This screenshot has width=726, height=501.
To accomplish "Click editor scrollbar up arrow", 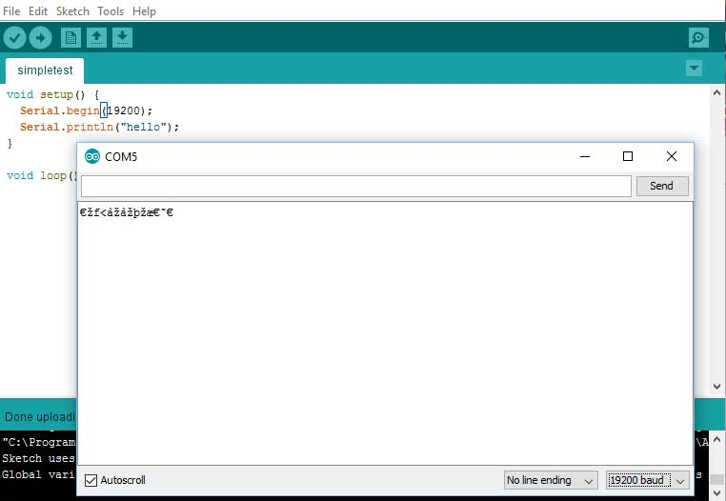I will coord(716,92).
